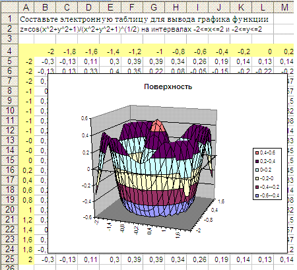Viewport: 297px width, 270px height.
Task: Click cell B4 containing -2
Action: pyautogui.click(x=45, y=51)
